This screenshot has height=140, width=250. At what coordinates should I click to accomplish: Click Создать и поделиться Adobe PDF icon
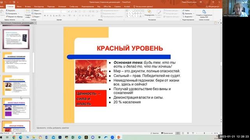pos(204,12)
